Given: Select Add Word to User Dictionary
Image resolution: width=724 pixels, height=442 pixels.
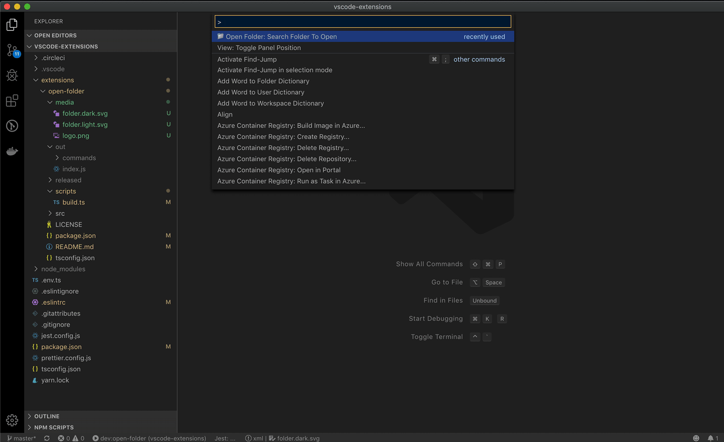Looking at the screenshot, I should (x=363, y=92).
